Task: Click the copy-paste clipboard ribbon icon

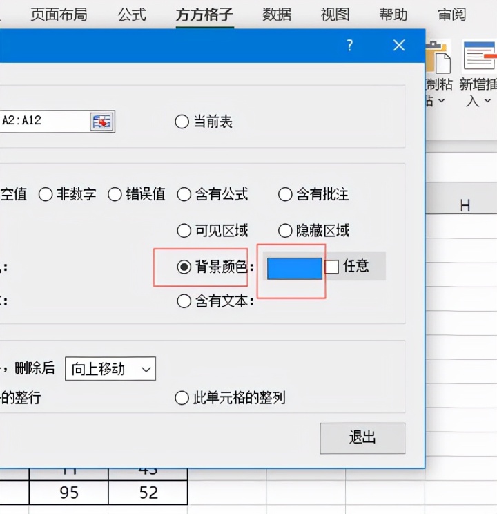Action: coord(438,57)
